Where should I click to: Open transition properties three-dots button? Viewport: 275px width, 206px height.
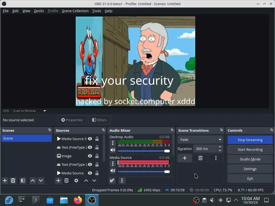[x=216, y=158]
